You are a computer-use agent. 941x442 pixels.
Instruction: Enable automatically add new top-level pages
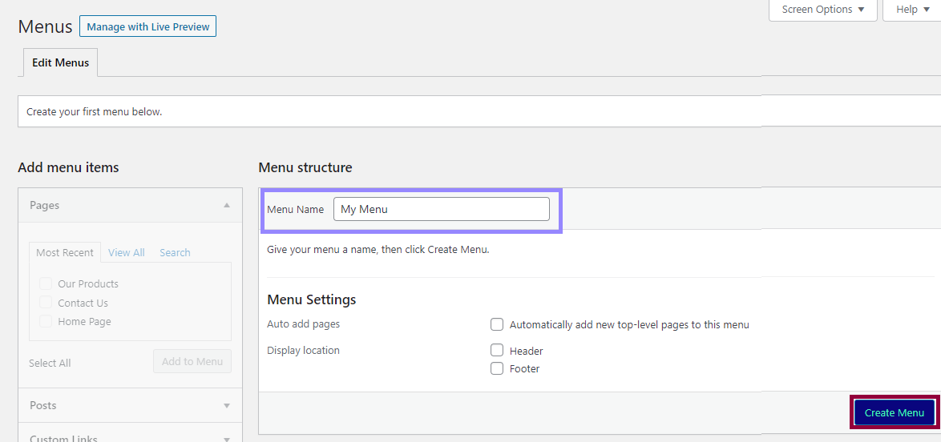pyautogui.click(x=497, y=324)
